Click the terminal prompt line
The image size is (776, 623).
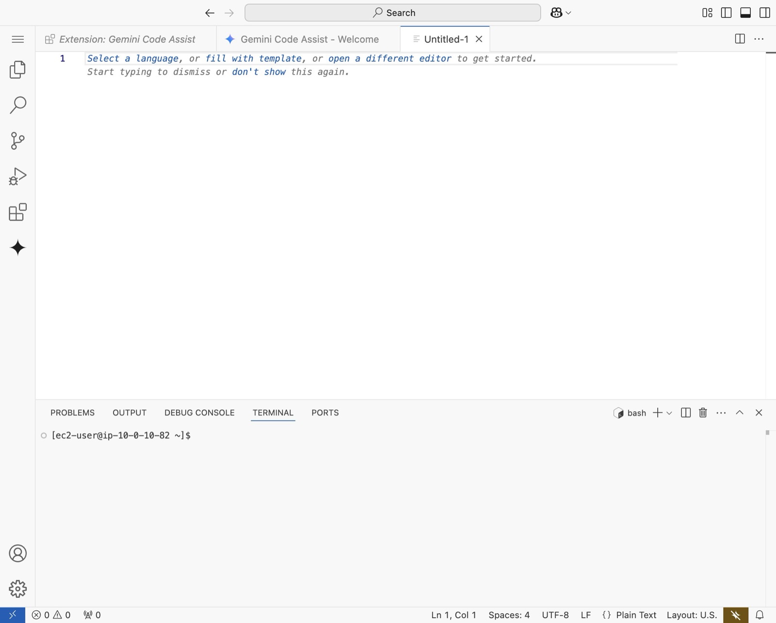click(121, 435)
